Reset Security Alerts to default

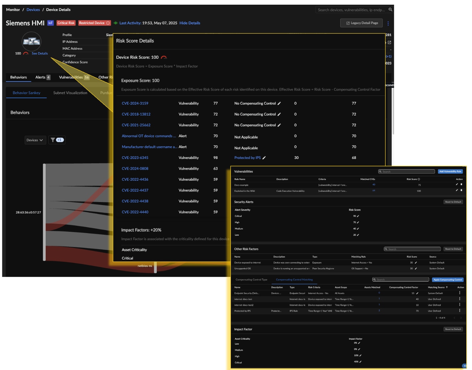[x=453, y=202]
